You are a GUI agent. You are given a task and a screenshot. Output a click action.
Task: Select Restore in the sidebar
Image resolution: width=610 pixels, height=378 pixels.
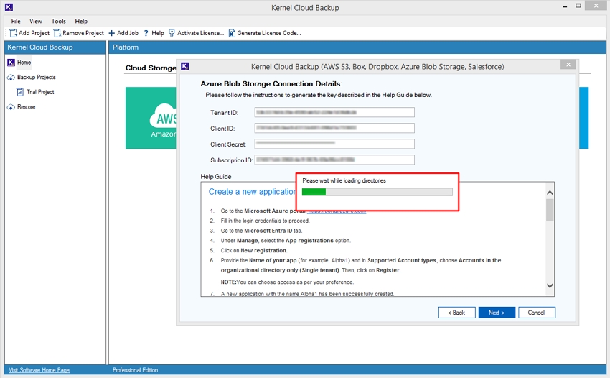(26, 107)
